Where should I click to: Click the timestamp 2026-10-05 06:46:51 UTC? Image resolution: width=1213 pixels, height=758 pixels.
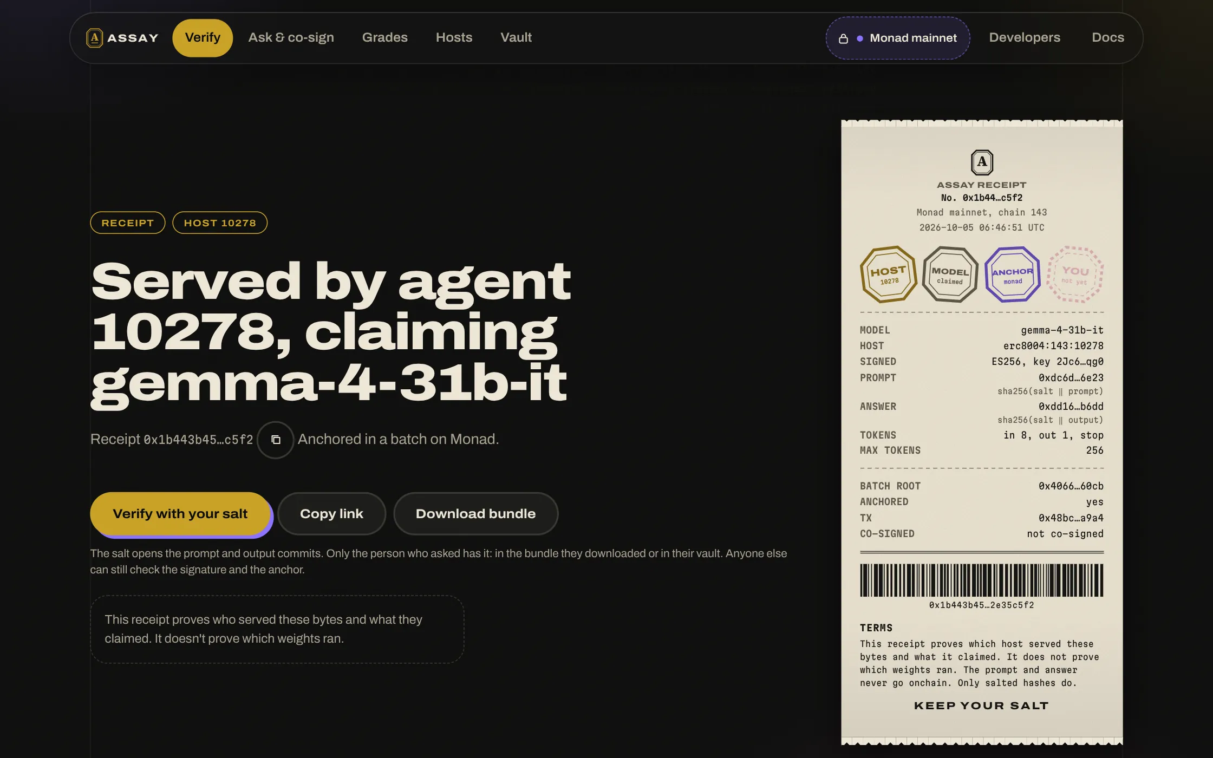pyautogui.click(x=982, y=228)
